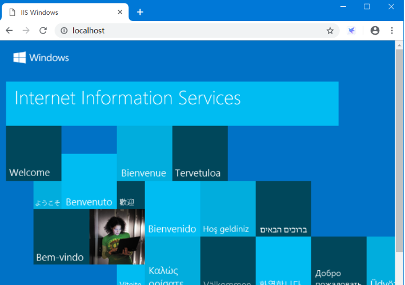Go back using the browser back arrow
This screenshot has height=285, width=405.
[9, 31]
